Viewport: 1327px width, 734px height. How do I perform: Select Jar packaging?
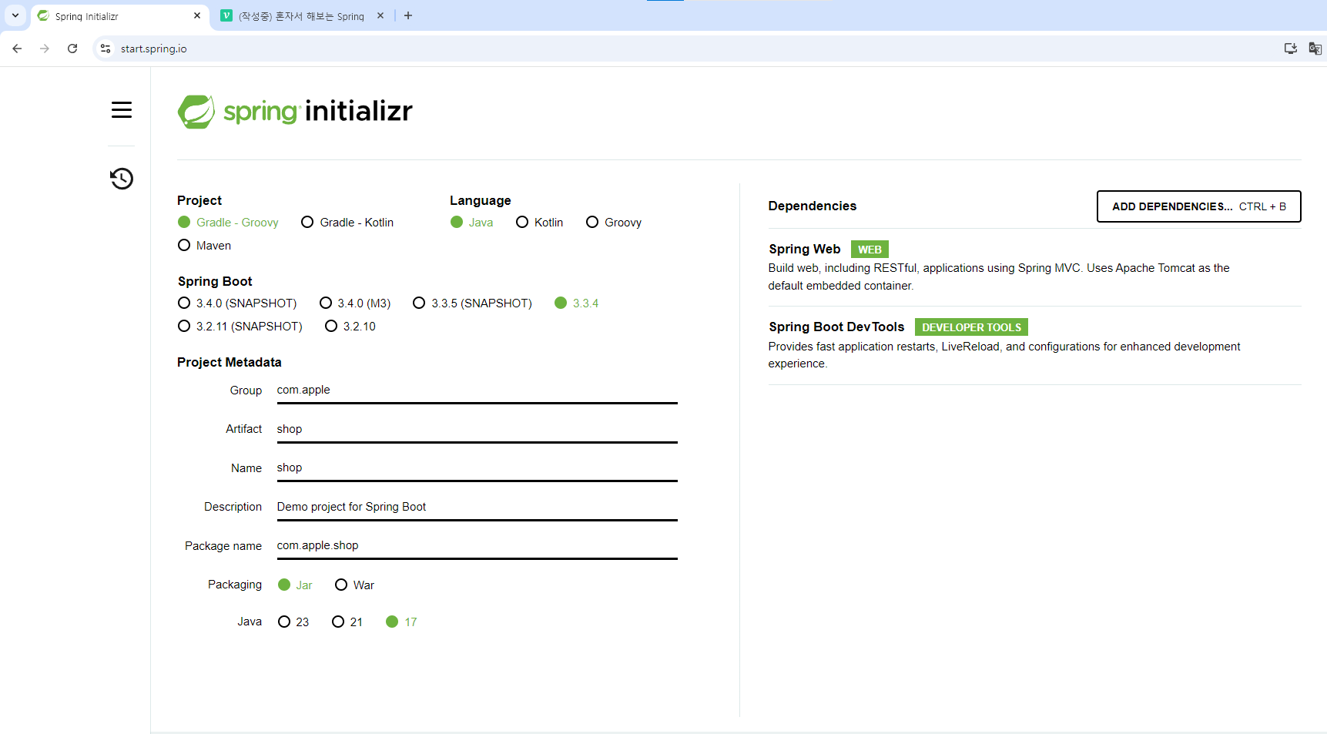click(x=295, y=585)
